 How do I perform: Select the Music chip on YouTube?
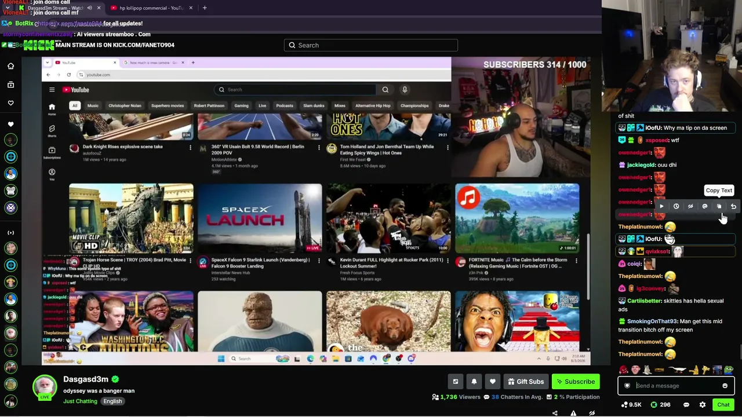[93, 106]
